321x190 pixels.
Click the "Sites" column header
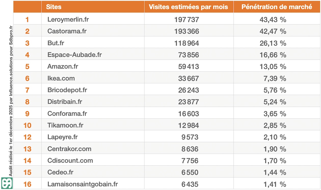(x=54, y=7)
